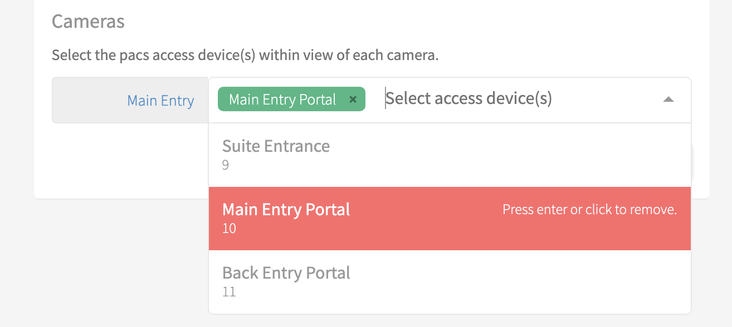Image resolution: width=732 pixels, height=327 pixels.
Task: Click device number 10 in highlighted row
Action: click(229, 229)
